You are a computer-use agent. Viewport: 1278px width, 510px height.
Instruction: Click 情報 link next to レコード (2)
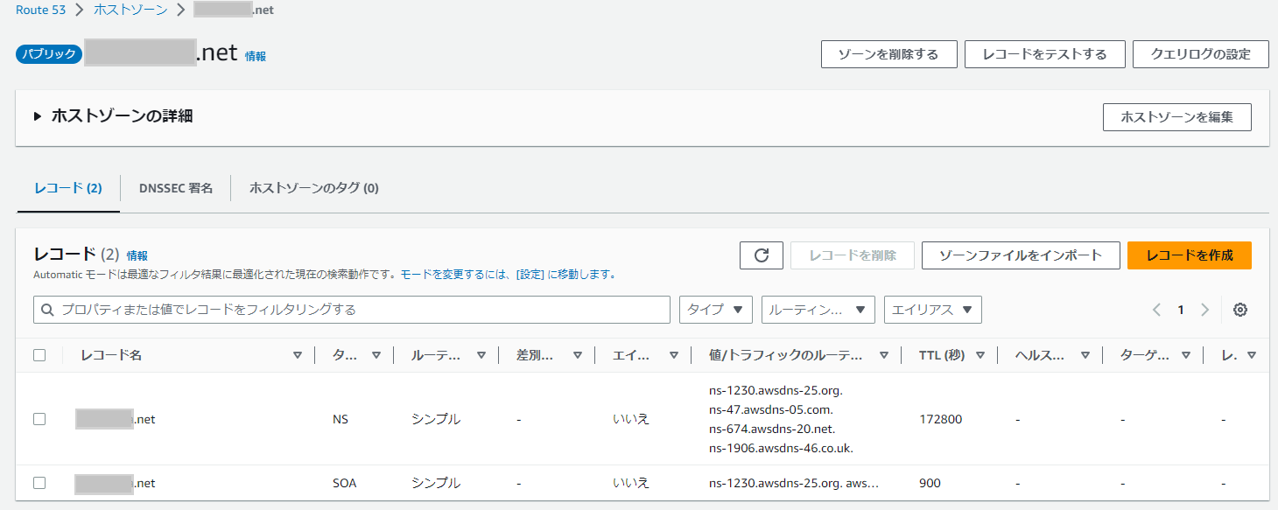click(x=137, y=255)
